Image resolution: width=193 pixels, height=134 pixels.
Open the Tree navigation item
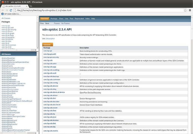71,19
